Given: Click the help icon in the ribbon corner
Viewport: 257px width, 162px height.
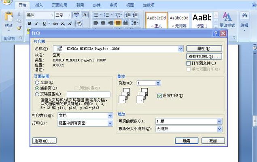Looking at the screenshot, I should point(254,5).
